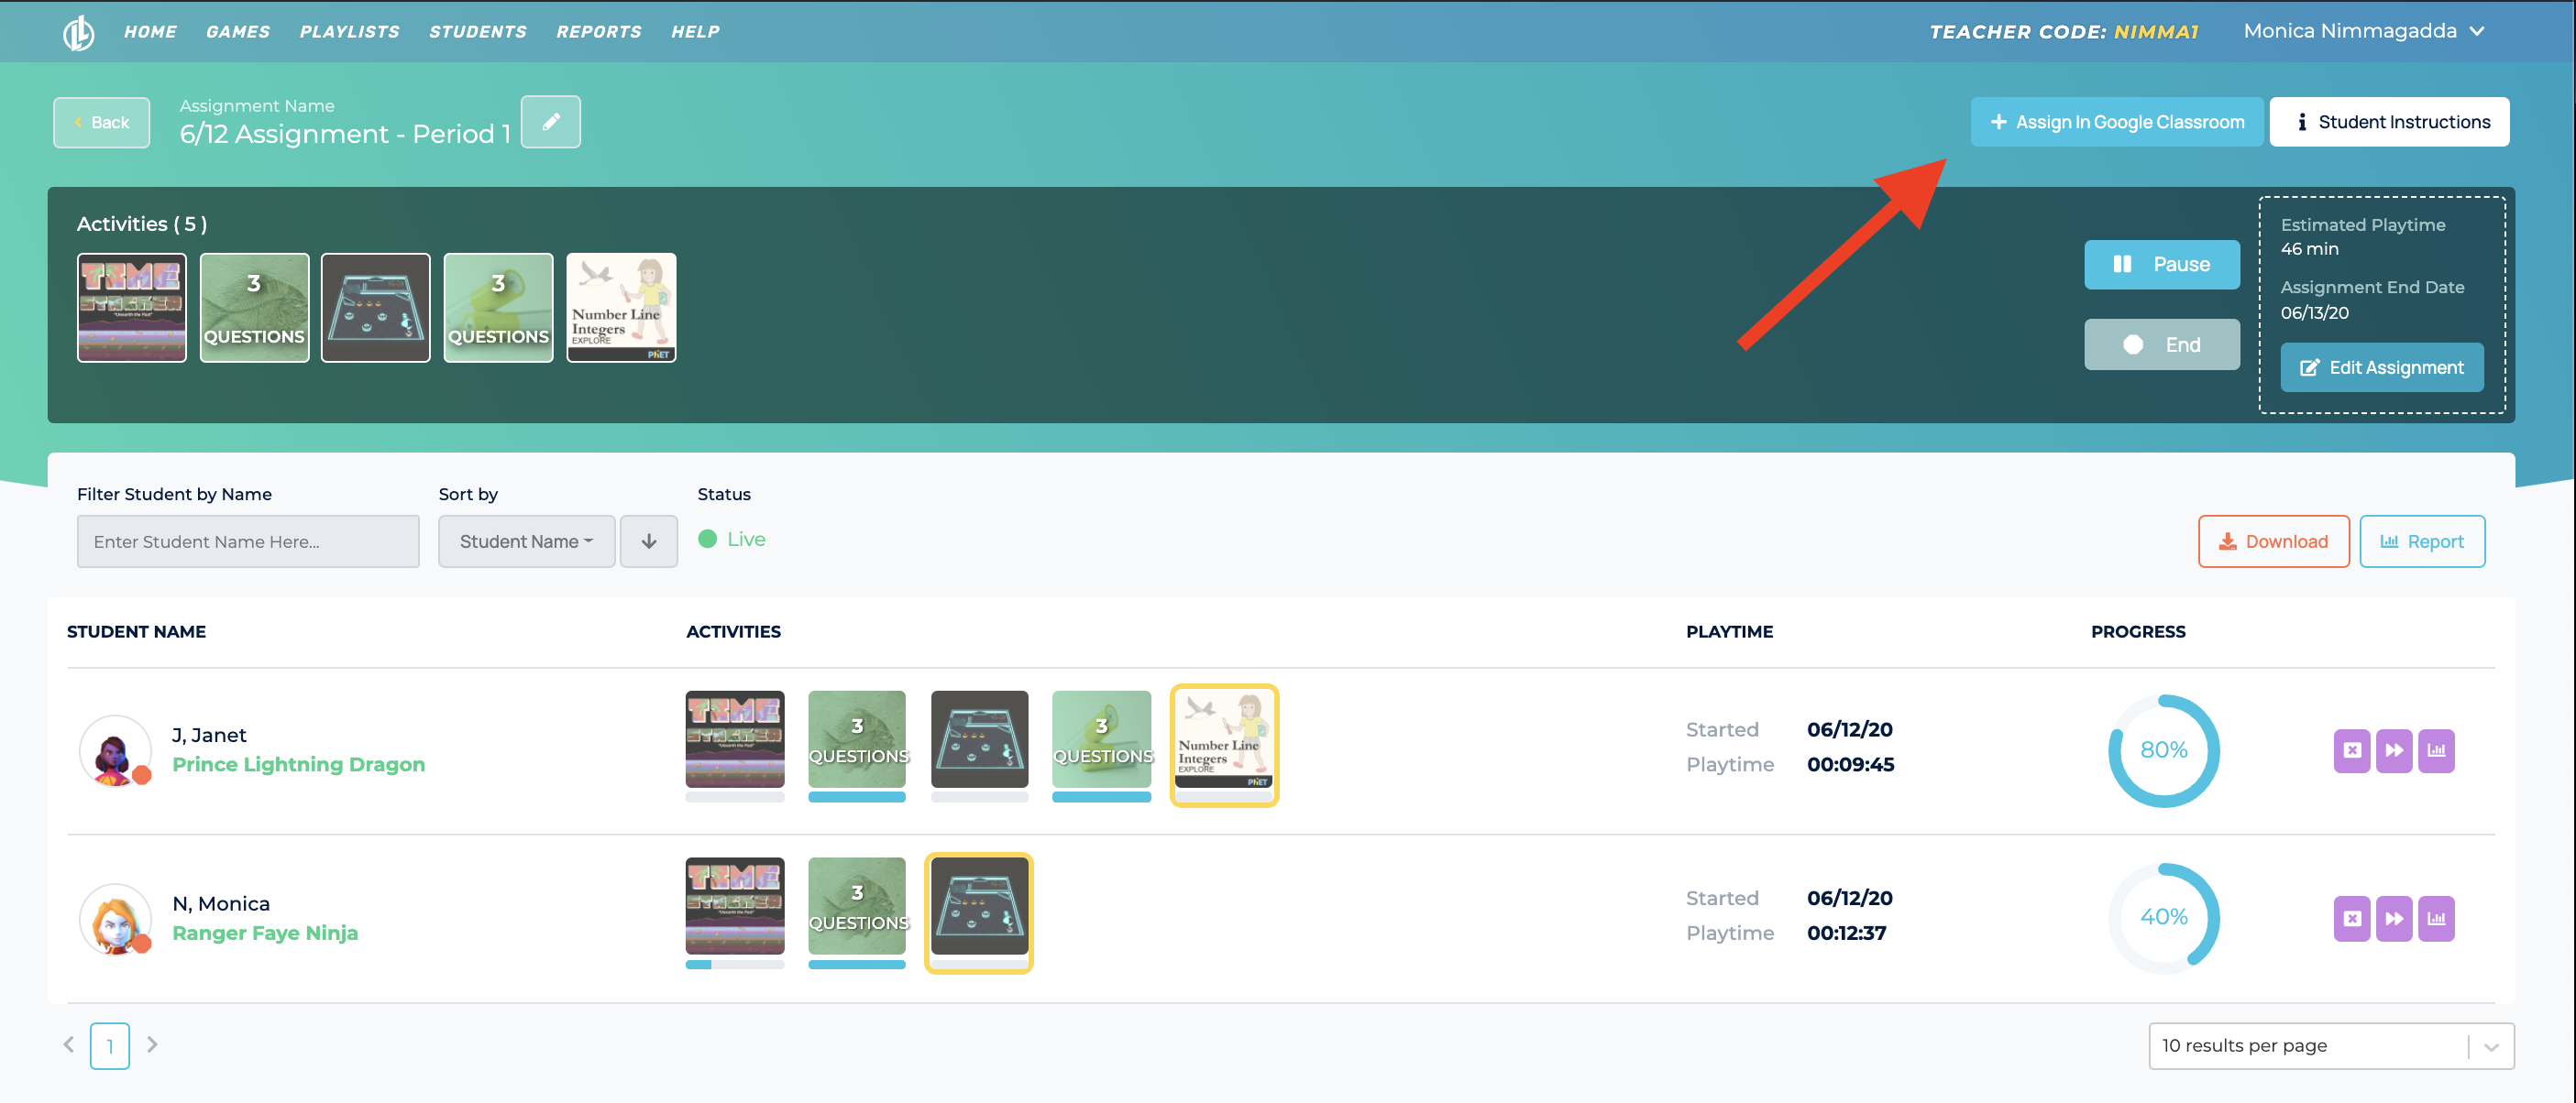End the assignment
The height and width of the screenshot is (1103, 2576).
pyautogui.click(x=2161, y=344)
